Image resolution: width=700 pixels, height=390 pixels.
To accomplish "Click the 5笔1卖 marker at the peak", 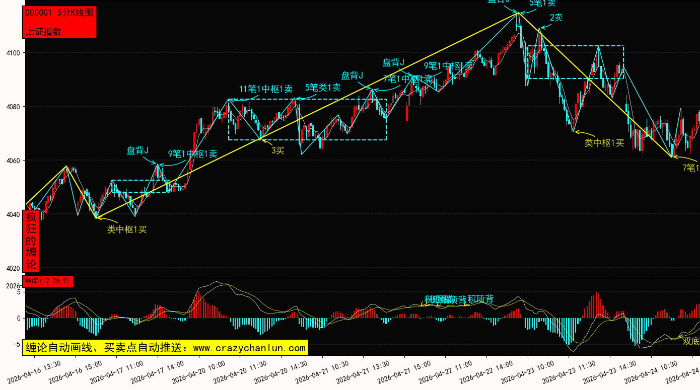I will (x=542, y=3).
